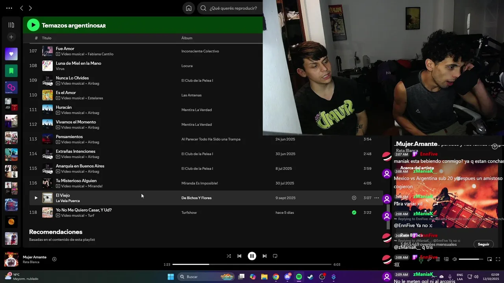Sort by the Álbum column header
This screenshot has height=283, width=504.
coord(187,38)
